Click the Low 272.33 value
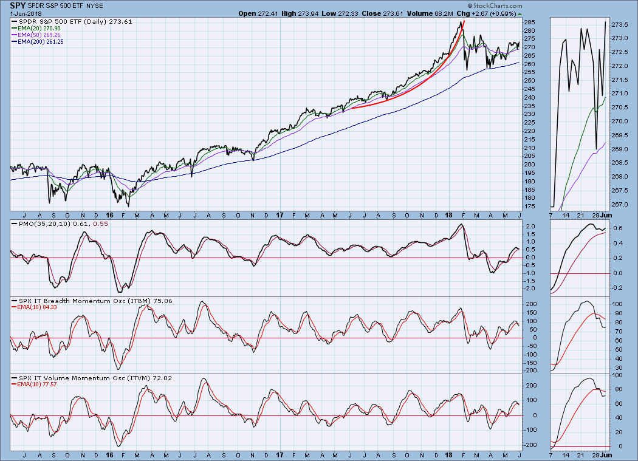Viewport: 638px width, 461px height. click(x=340, y=13)
